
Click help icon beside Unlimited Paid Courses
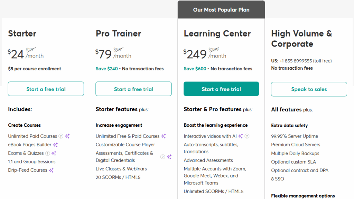tap(61, 136)
